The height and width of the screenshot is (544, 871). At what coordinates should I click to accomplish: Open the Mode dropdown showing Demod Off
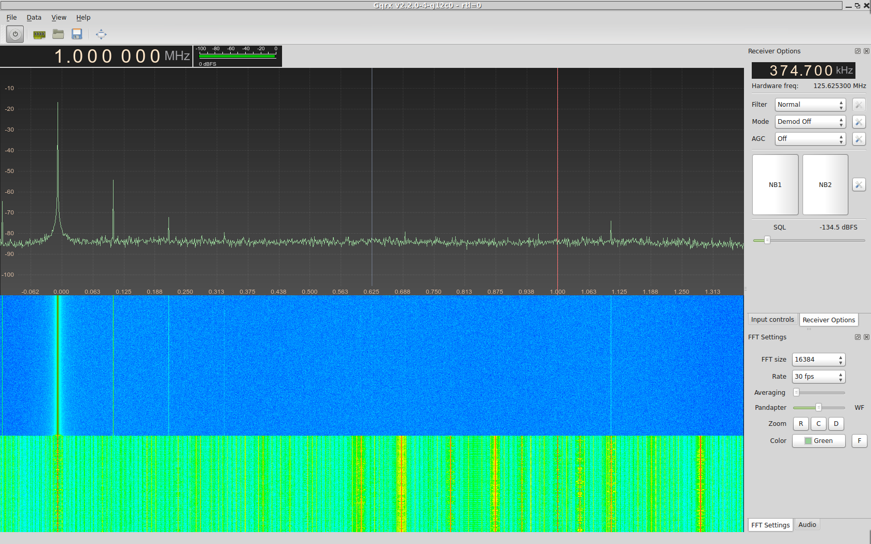coord(810,122)
